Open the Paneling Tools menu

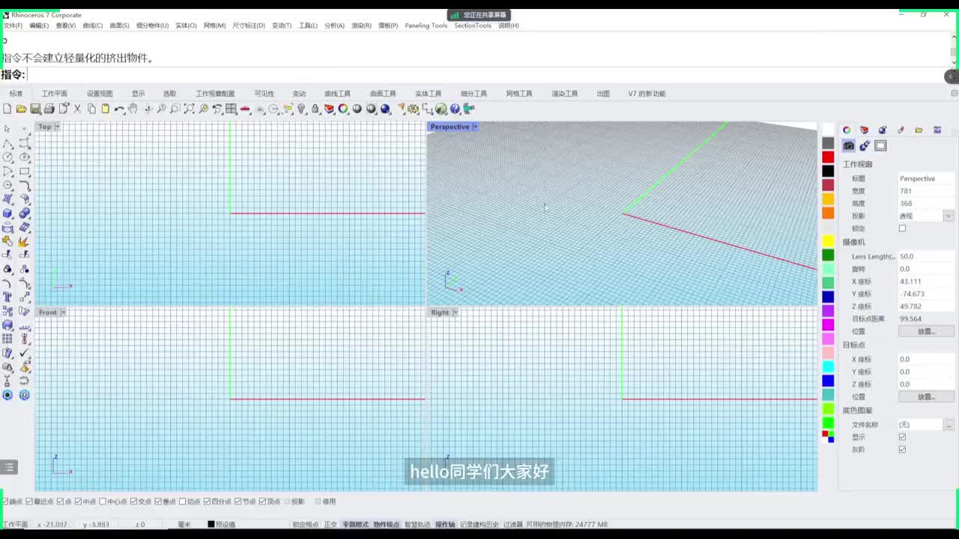[x=426, y=25]
